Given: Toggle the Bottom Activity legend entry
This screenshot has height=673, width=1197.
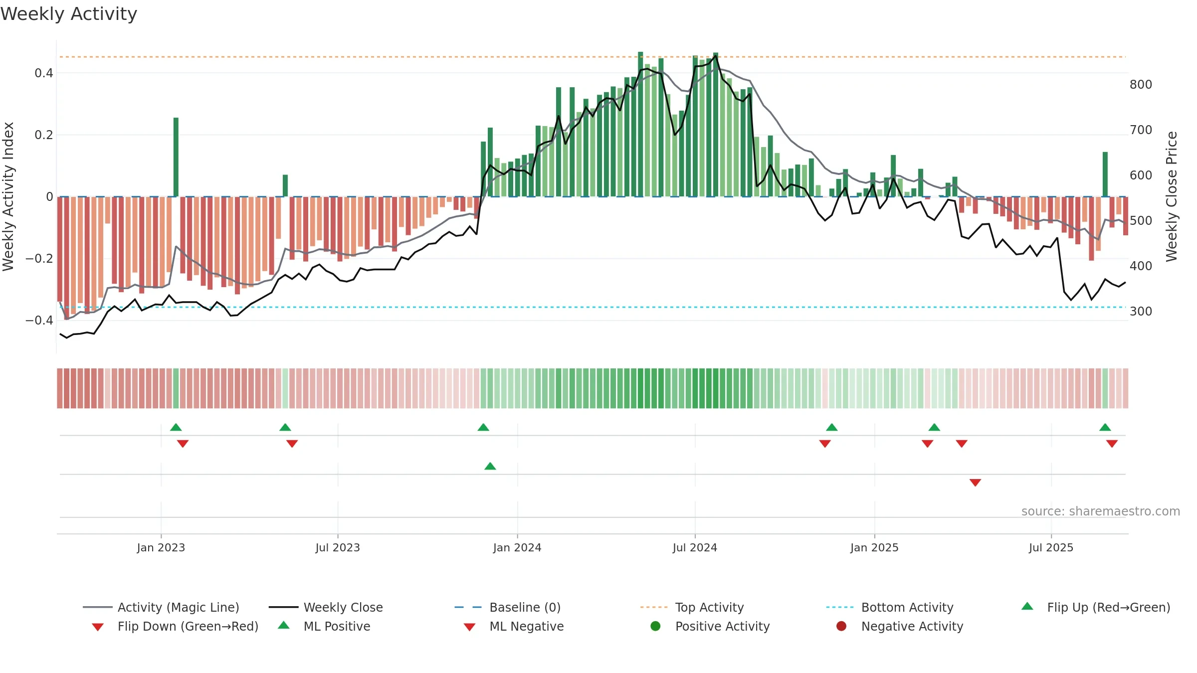Looking at the screenshot, I should pos(890,607).
